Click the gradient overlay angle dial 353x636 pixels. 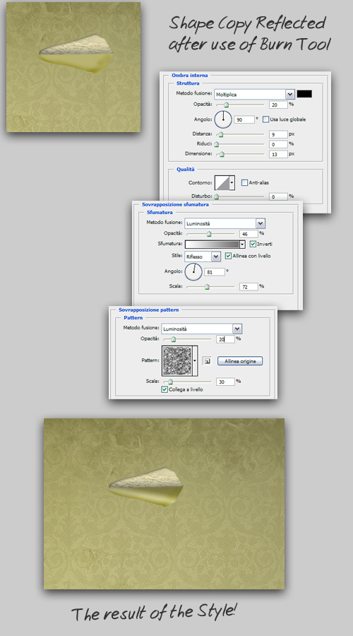point(193,271)
